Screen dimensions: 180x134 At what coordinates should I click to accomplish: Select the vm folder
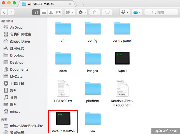93,122
